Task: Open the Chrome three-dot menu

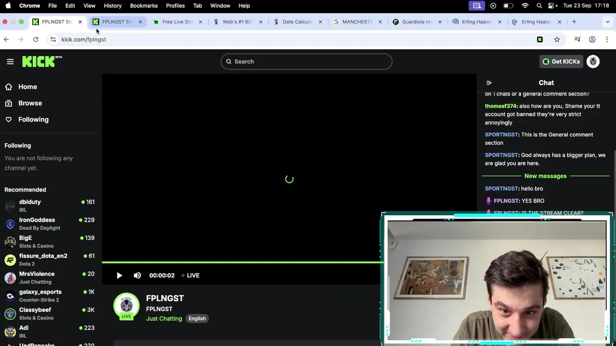Action: pyautogui.click(x=607, y=39)
